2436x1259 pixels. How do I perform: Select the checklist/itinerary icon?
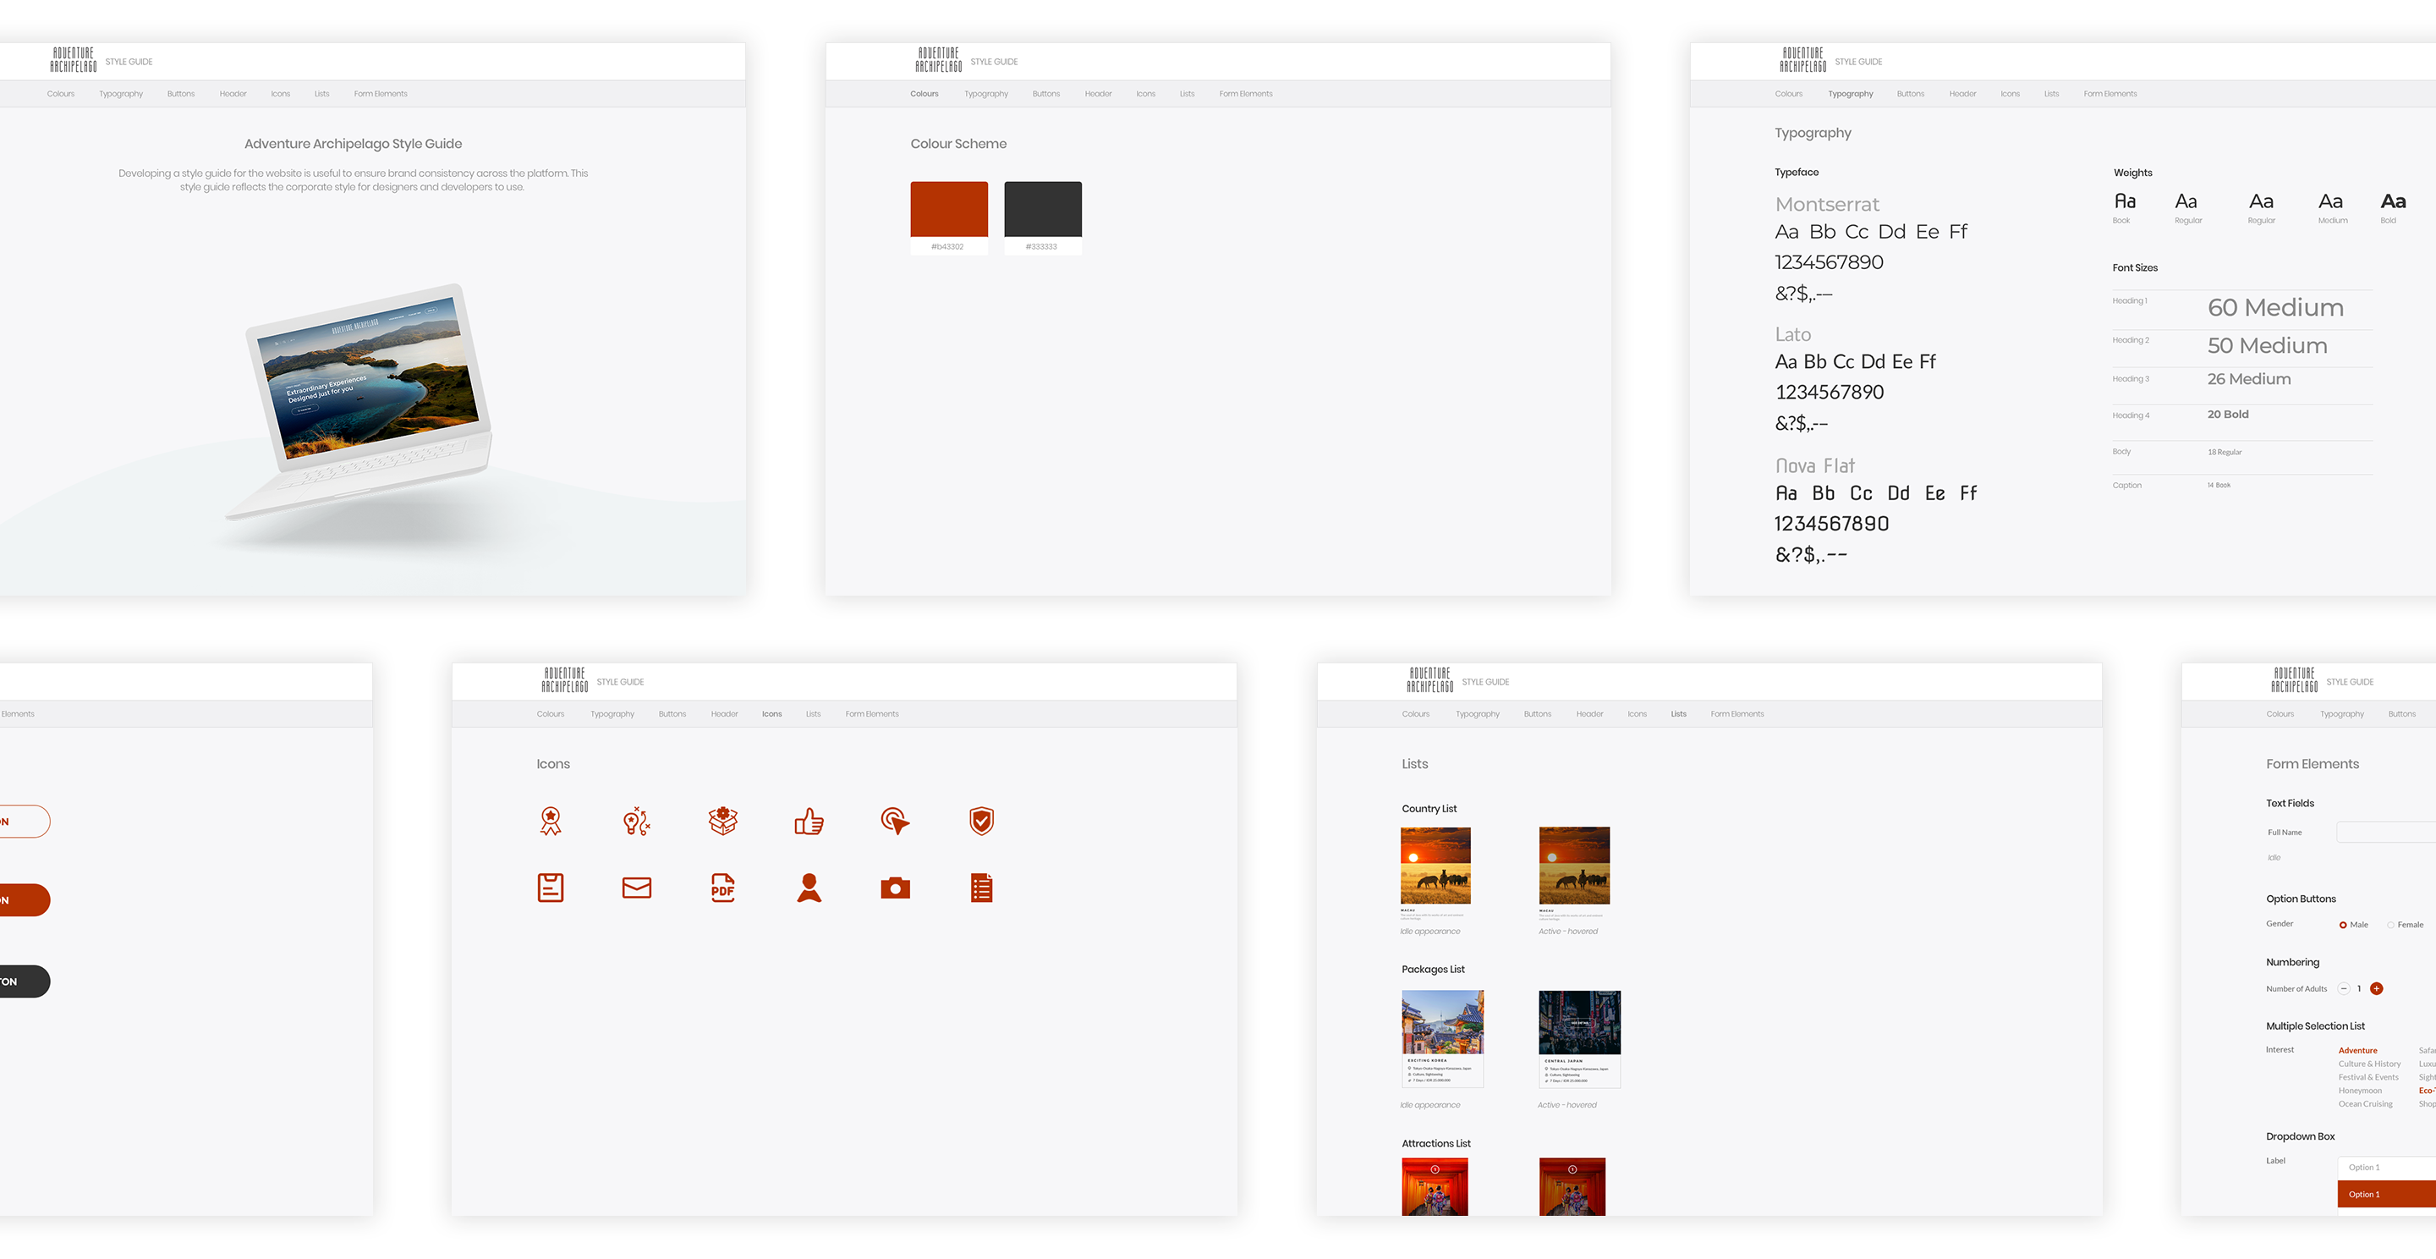980,888
